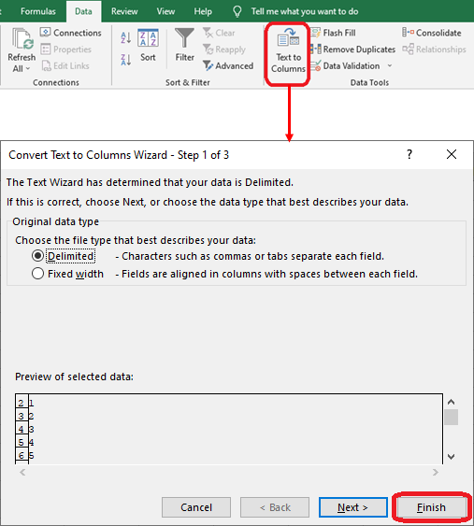Click preview data row numbered 6
Screen dimensions: 474x526
[x=229, y=455]
